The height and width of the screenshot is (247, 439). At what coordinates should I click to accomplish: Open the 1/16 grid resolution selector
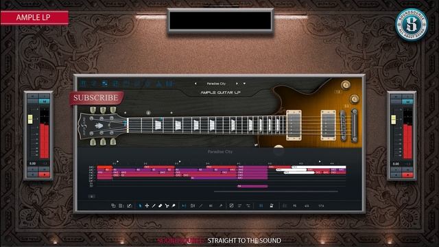[321, 206]
